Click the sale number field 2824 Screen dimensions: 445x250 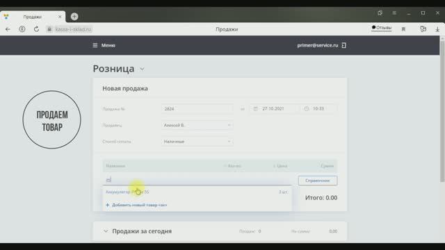coord(197,109)
